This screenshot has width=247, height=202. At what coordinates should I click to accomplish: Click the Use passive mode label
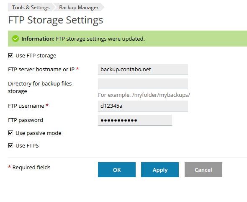pyautogui.click(x=39, y=133)
